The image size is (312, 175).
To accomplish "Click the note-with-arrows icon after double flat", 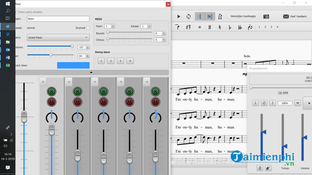I will coord(250,27).
